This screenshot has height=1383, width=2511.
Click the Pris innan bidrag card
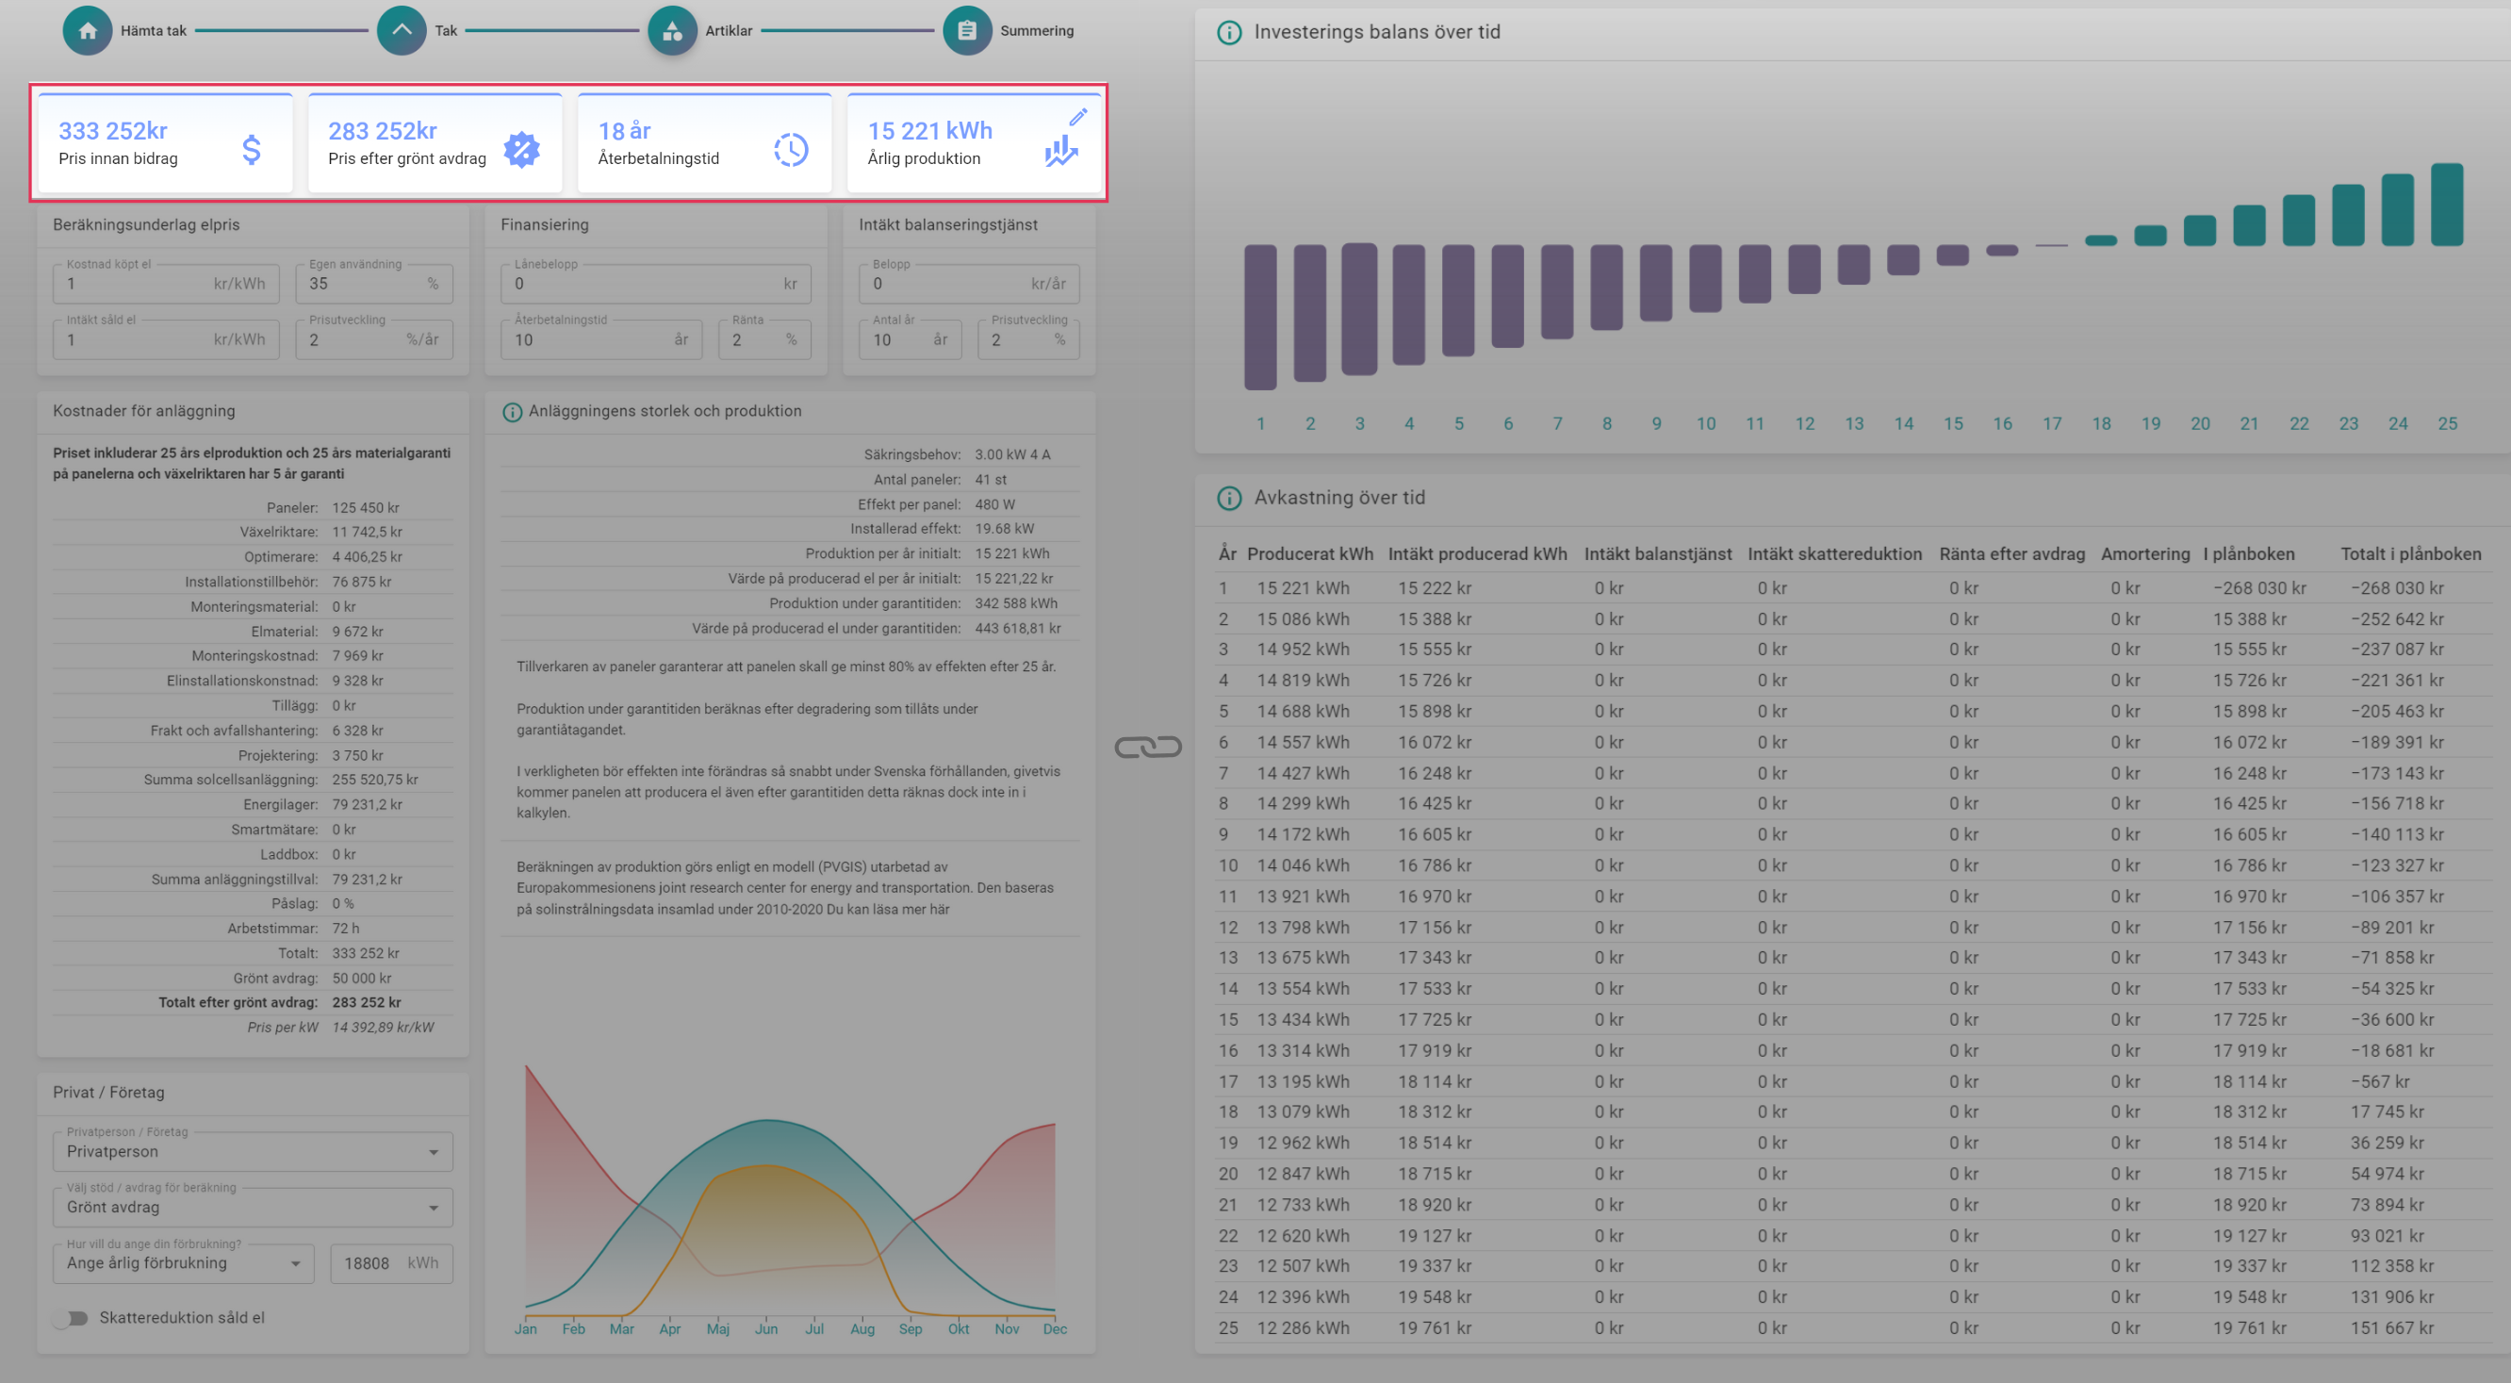click(x=166, y=143)
